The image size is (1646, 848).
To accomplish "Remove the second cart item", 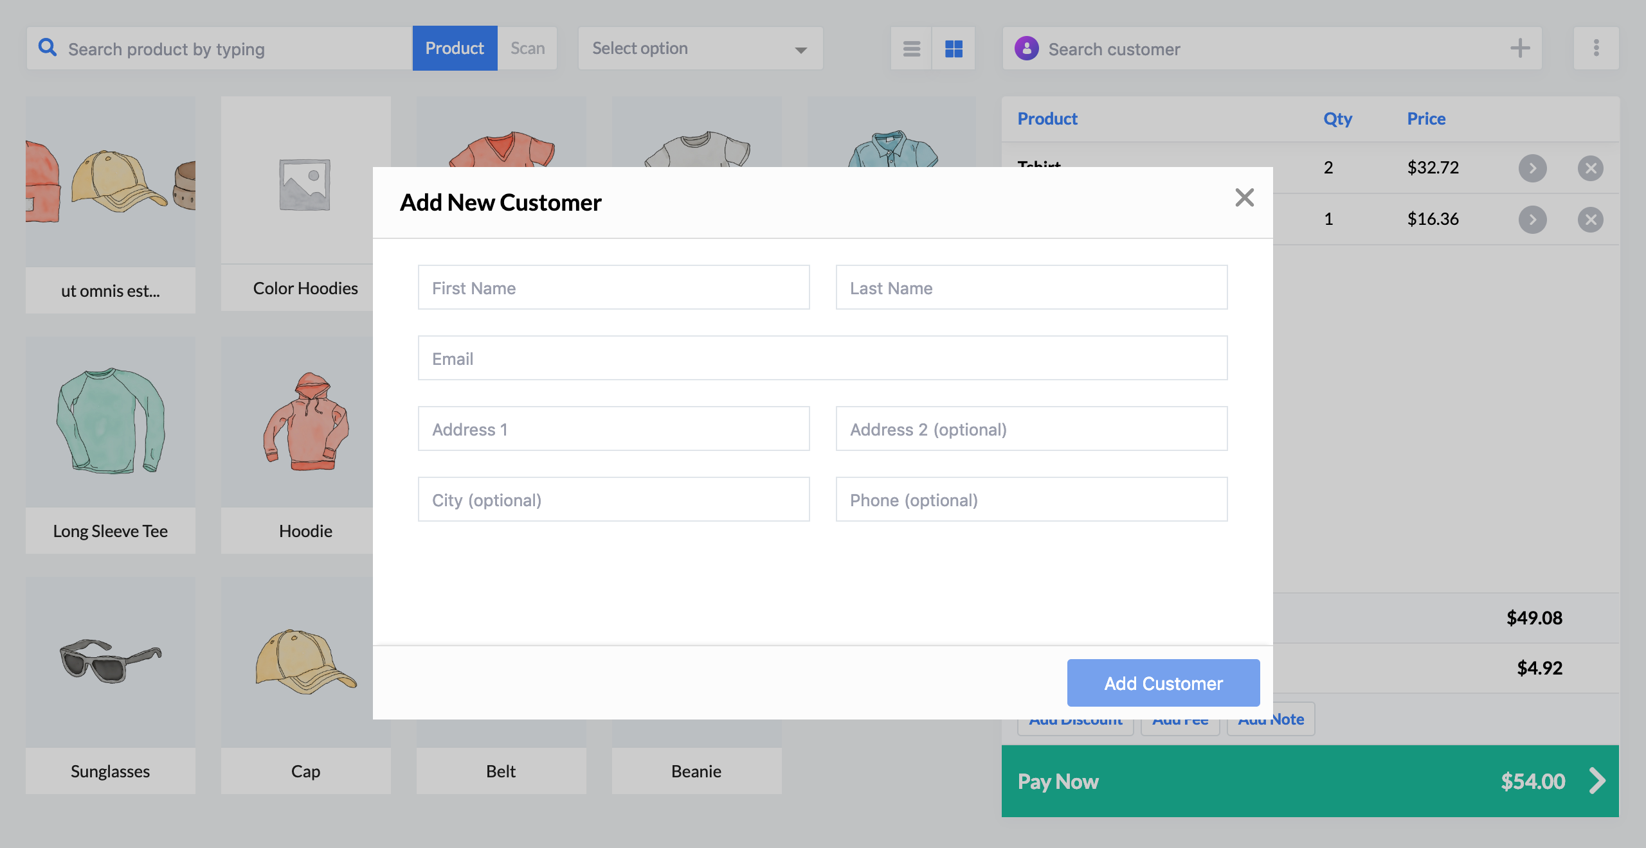I will (1590, 220).
